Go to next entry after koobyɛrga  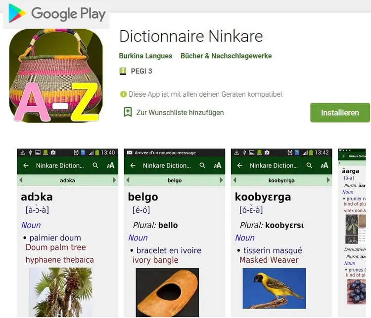[328, 180]
